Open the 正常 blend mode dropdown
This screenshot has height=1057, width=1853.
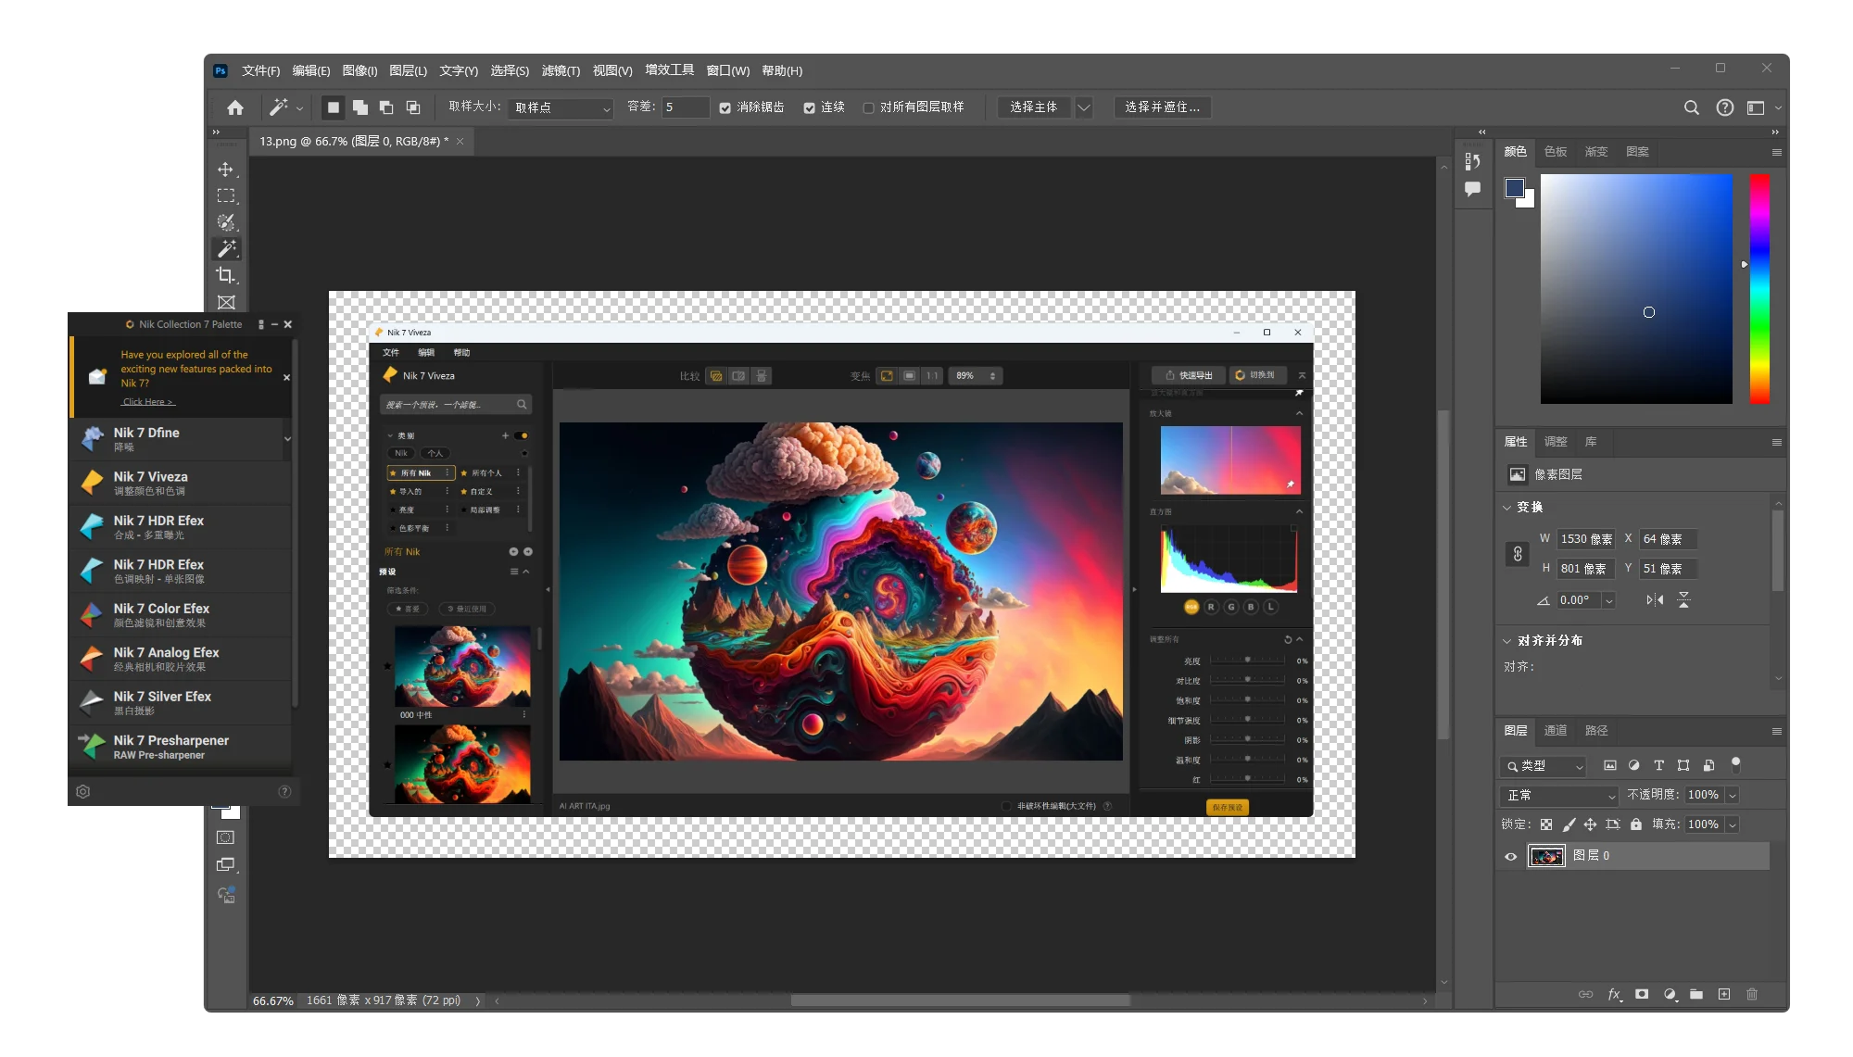pos(1558,796)
